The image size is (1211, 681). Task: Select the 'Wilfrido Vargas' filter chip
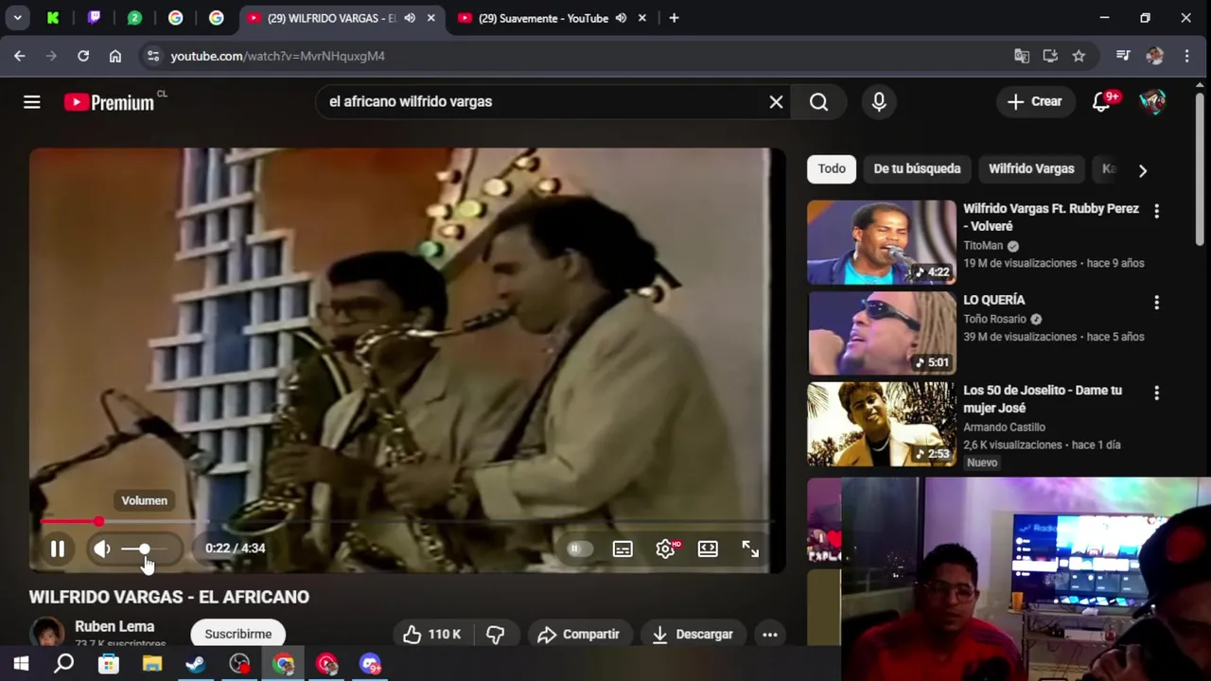(1031, 168)
